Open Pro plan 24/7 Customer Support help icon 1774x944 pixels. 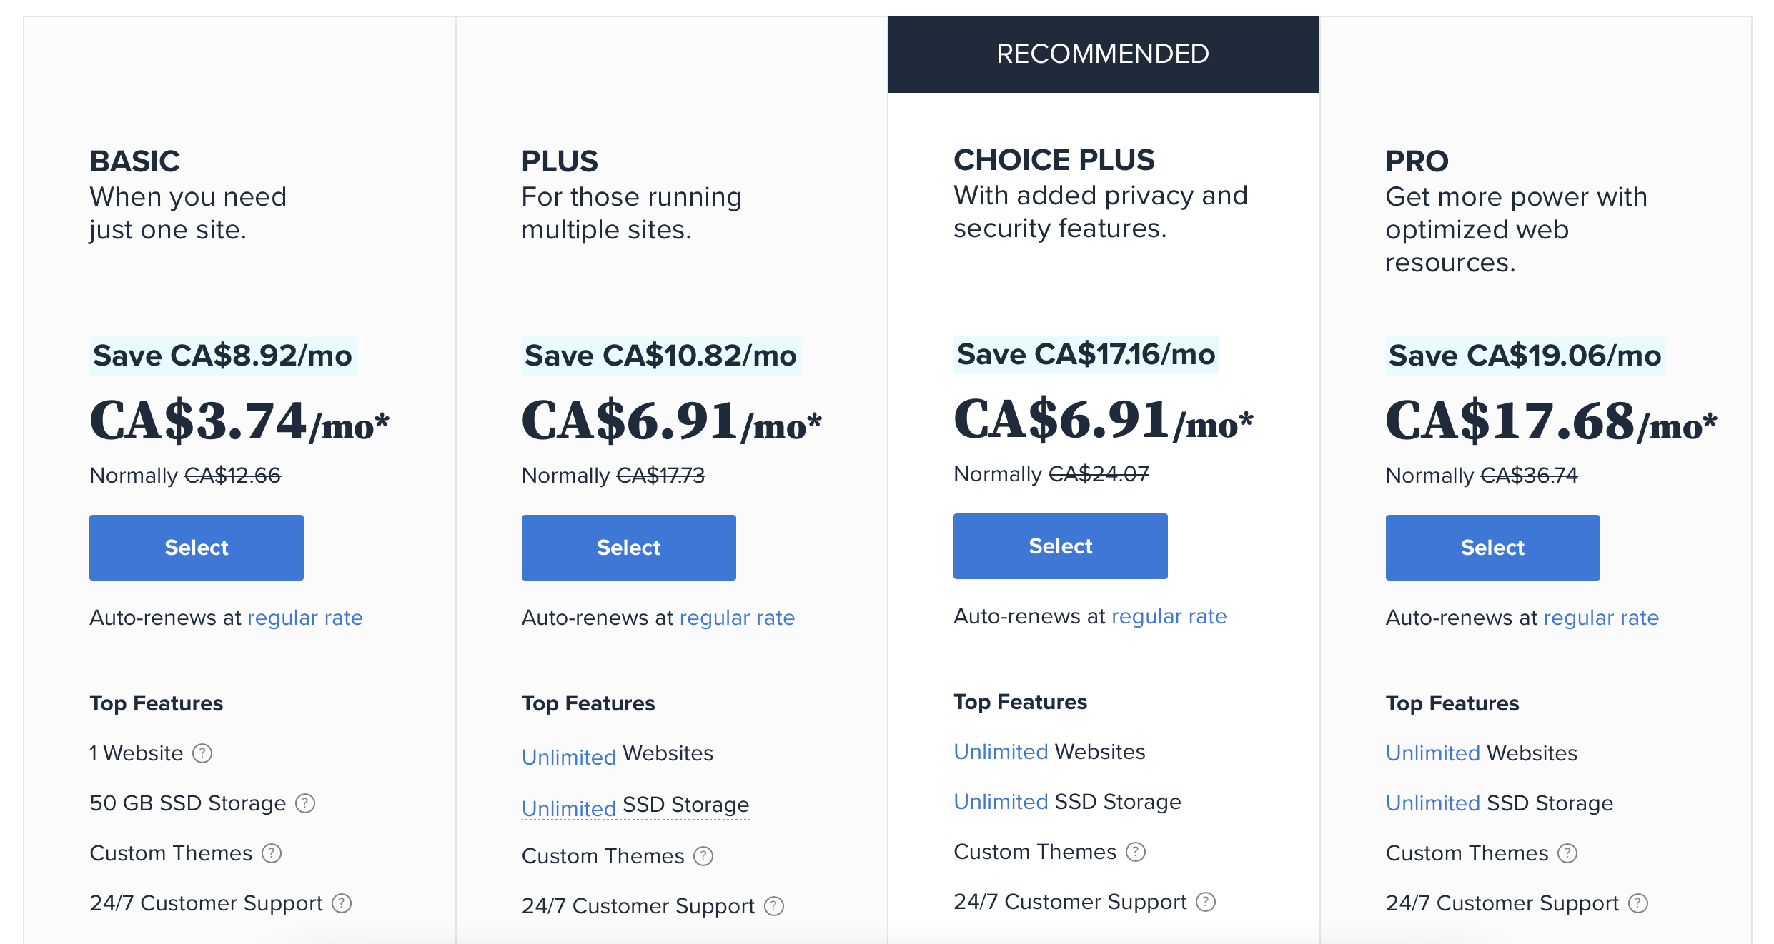pos(1638,903)
